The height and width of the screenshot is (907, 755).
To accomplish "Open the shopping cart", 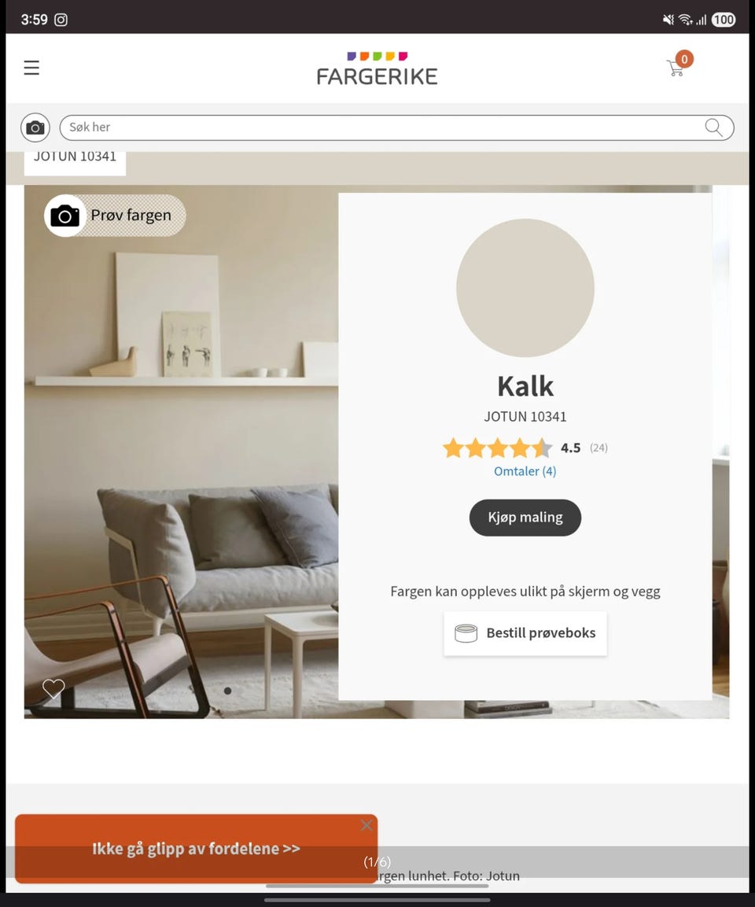I will (679, 65).
